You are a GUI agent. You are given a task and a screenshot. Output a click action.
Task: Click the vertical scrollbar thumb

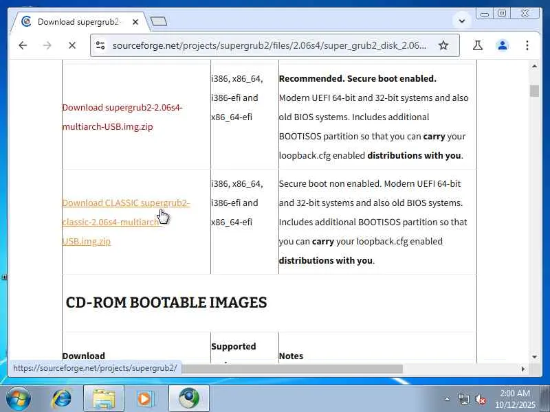[534, 91]
